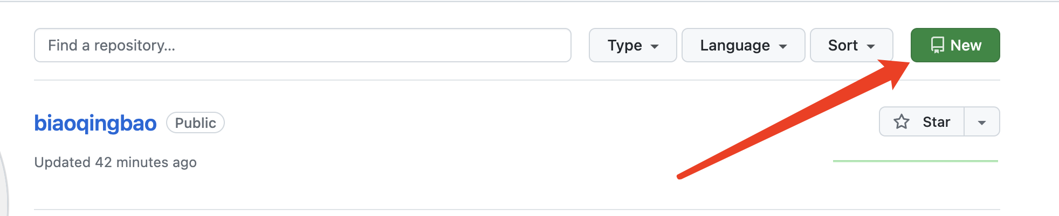The height and width of the screenshot is (216, 1059).
Task: Click the "Sort" label text
Action: pyautogui.click(x=843, y=46)
